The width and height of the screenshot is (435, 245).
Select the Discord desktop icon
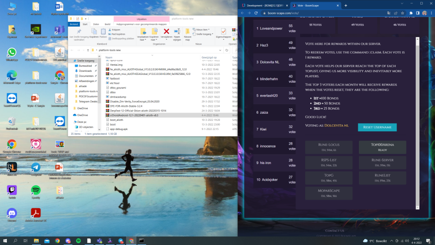12,215
